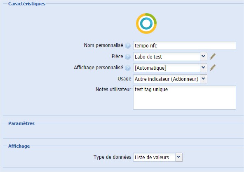
Task: Click the Affichage section heading
Action: 19,146
